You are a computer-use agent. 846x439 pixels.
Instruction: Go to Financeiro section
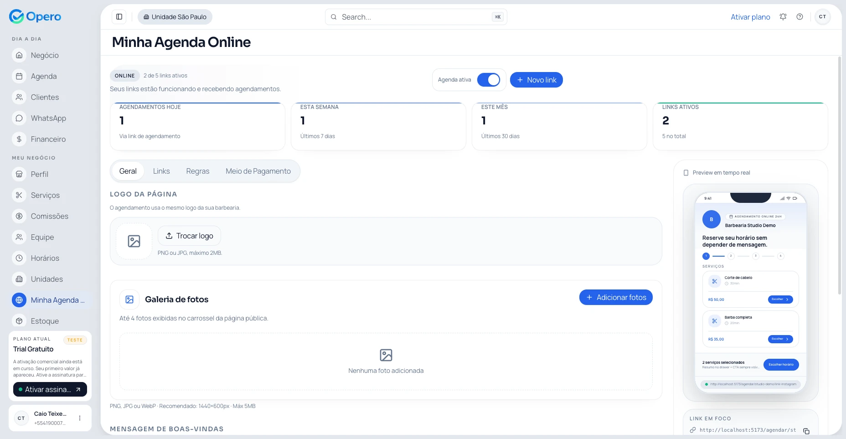48,139
